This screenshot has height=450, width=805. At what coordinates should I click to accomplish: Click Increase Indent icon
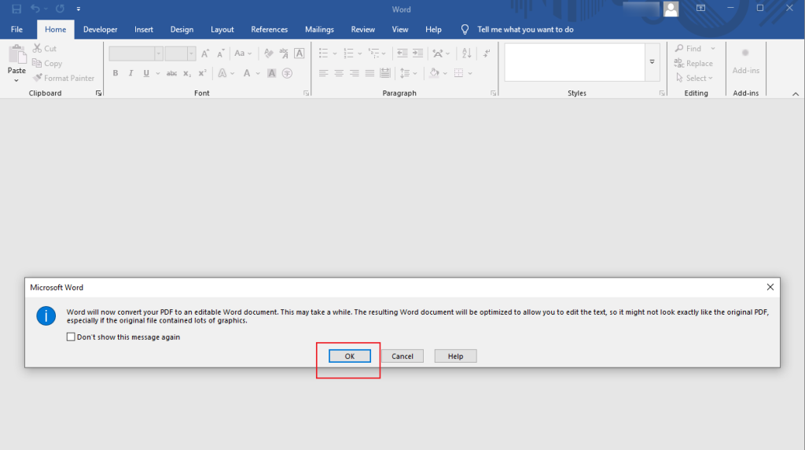coord(418,53)
